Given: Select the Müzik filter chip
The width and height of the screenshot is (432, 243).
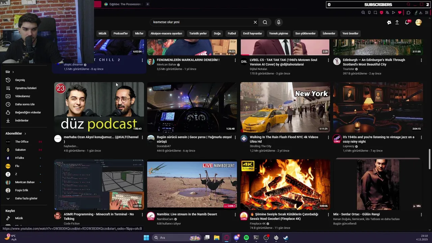Looking at the screenshot, I should [x=102, y=33].
